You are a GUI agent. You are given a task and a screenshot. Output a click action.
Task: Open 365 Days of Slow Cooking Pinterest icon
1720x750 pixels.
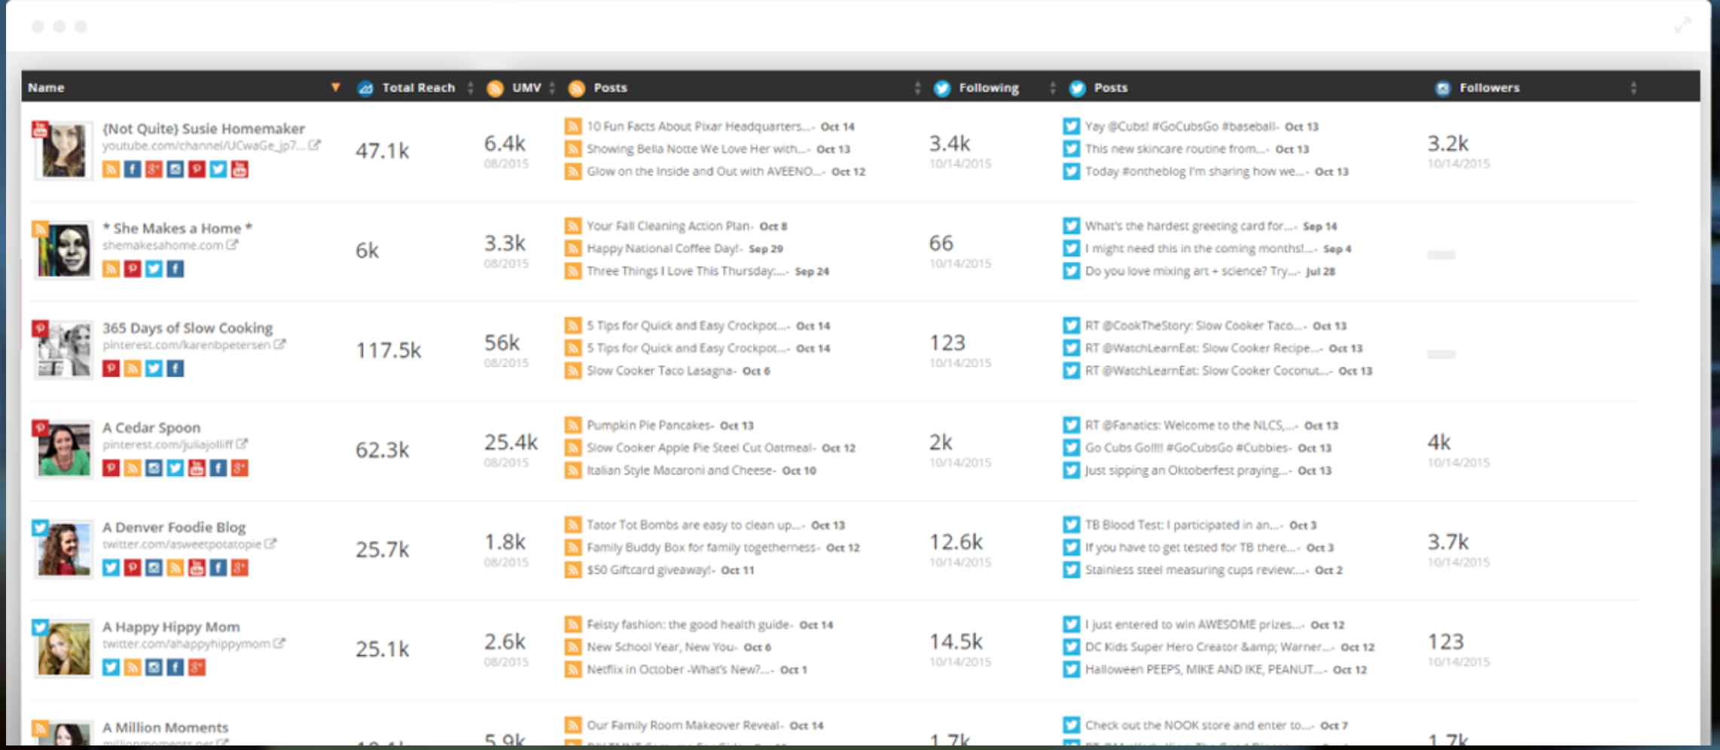click(111, 368)
